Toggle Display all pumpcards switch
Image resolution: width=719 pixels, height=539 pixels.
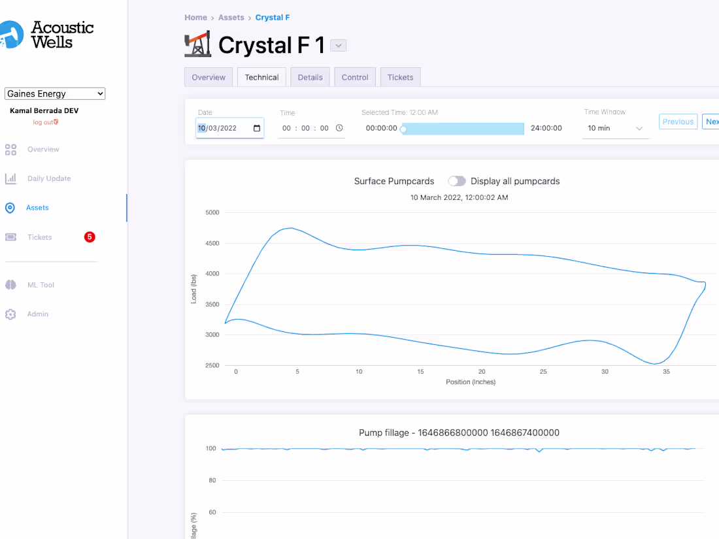coord(457,181)
